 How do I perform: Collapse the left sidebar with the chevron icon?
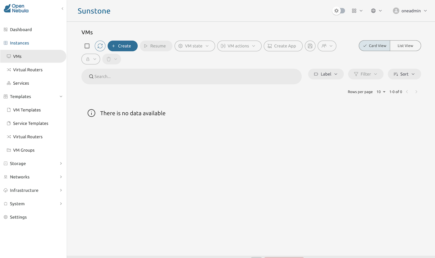point(62,9)
